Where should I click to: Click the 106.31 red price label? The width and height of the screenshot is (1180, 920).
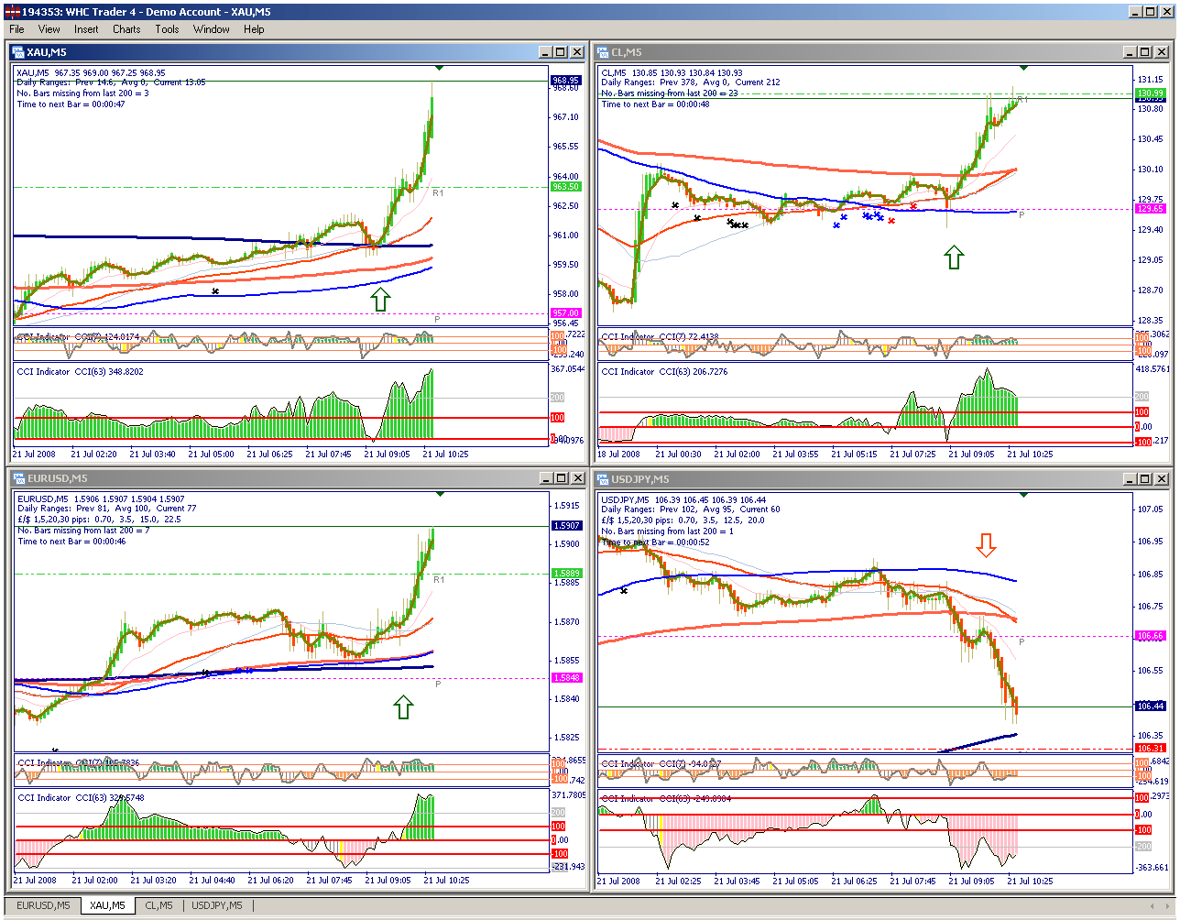(x=1150, y=749)
